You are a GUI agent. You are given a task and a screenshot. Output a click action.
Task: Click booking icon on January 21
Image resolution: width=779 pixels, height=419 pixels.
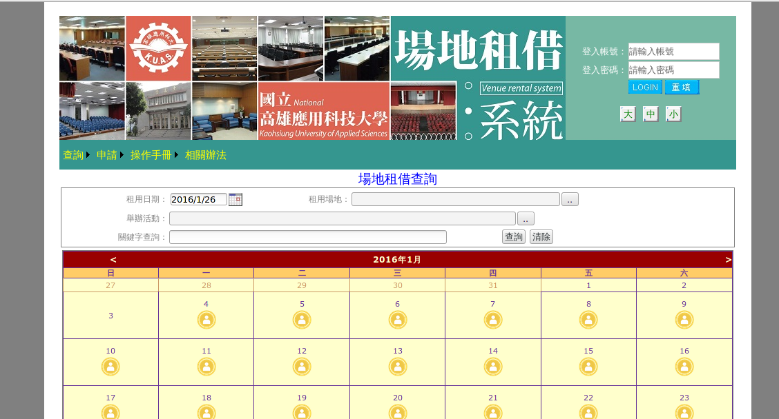493,412
